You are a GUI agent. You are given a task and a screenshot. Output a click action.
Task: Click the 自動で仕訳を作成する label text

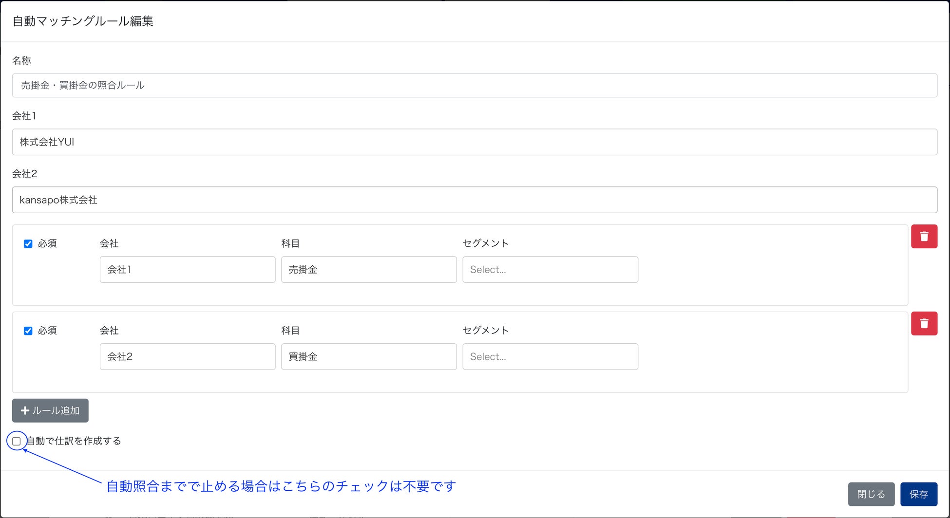[74, 441]
